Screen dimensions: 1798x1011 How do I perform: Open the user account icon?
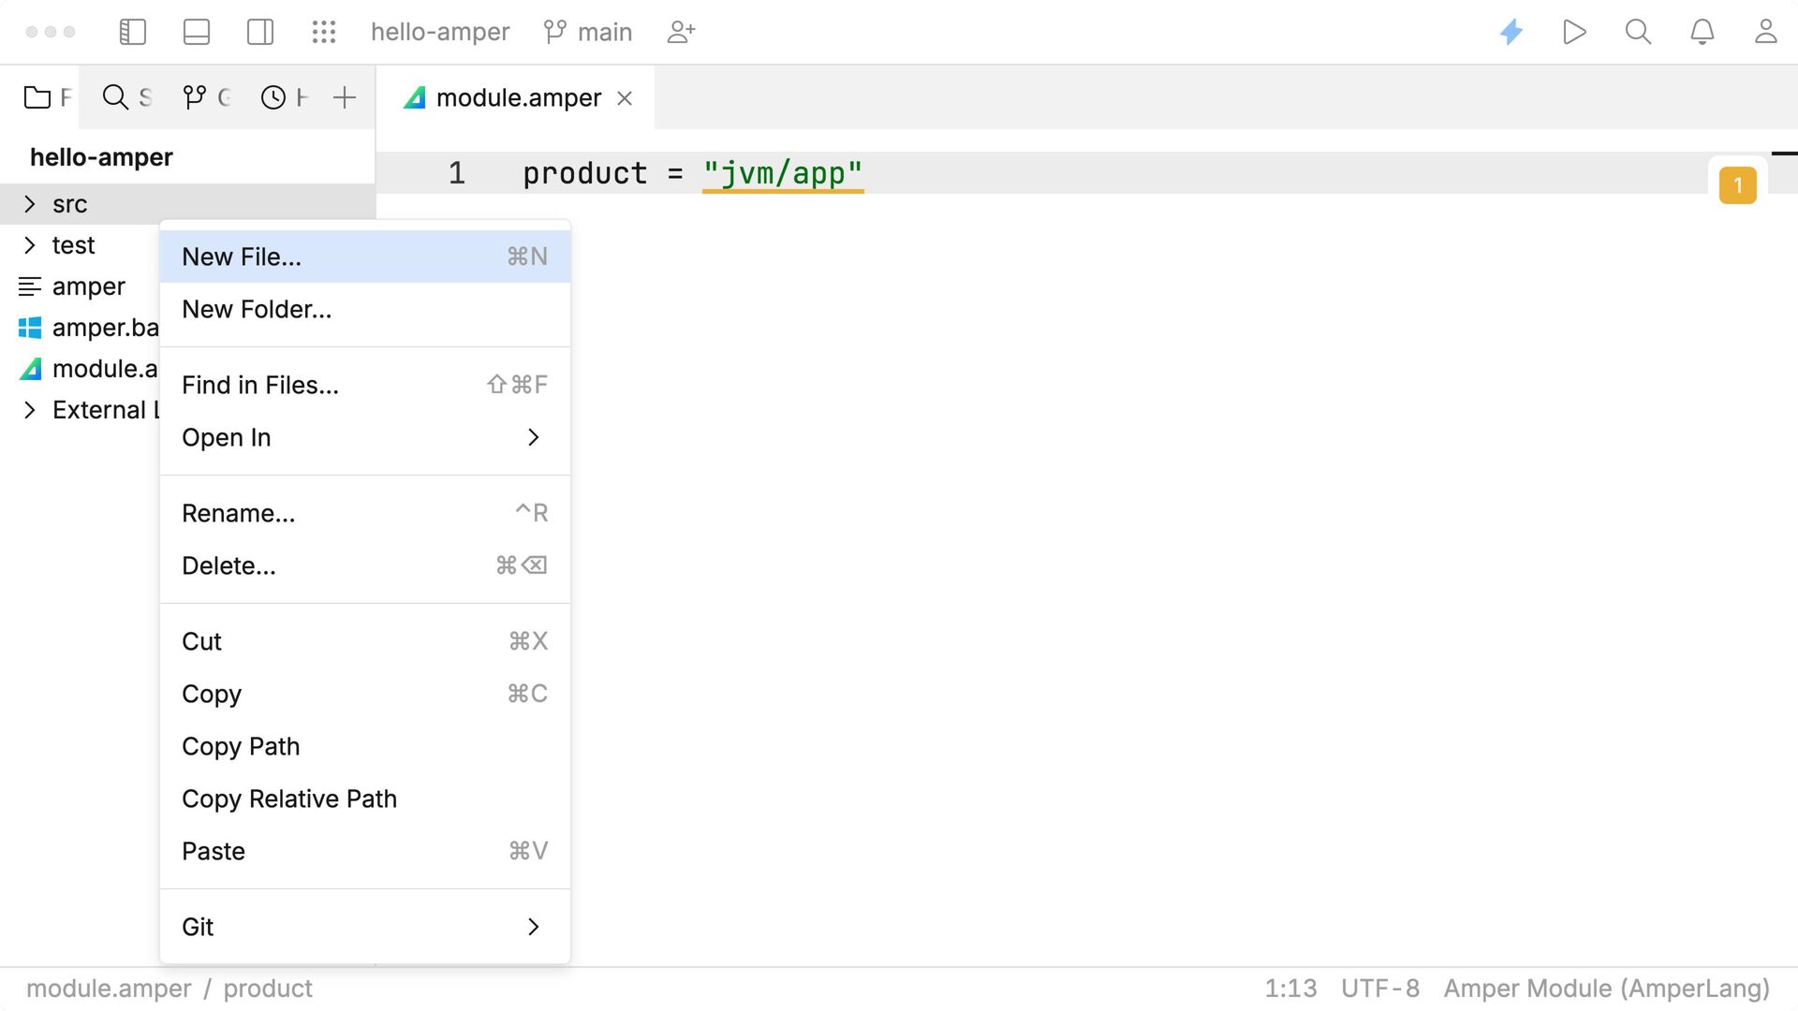[1766, 32]
